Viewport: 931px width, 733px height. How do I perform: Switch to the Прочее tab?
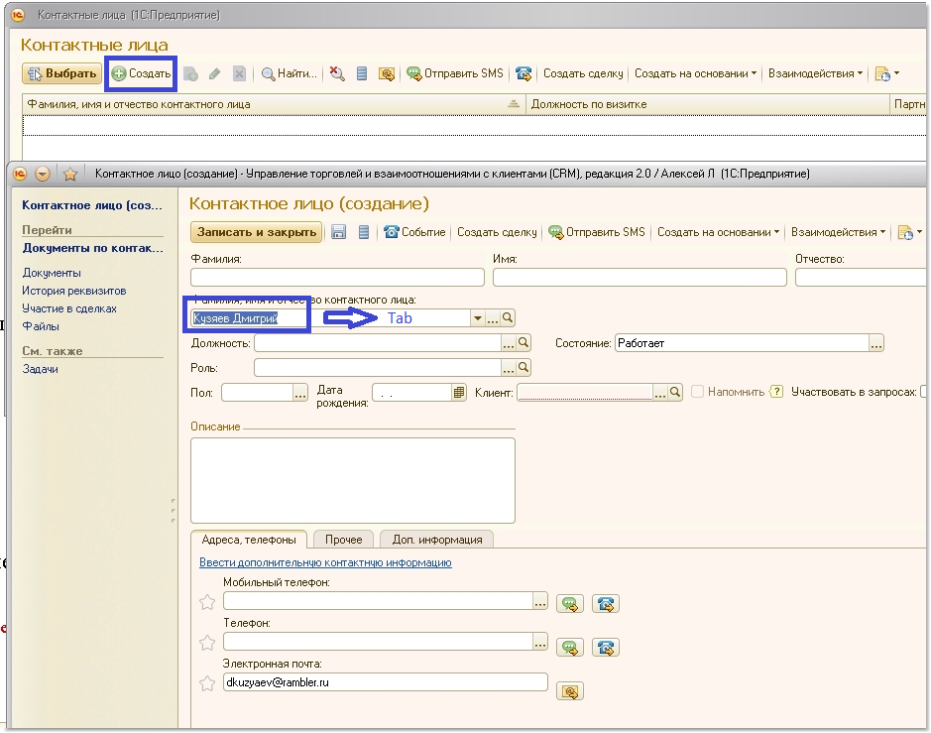344,540
